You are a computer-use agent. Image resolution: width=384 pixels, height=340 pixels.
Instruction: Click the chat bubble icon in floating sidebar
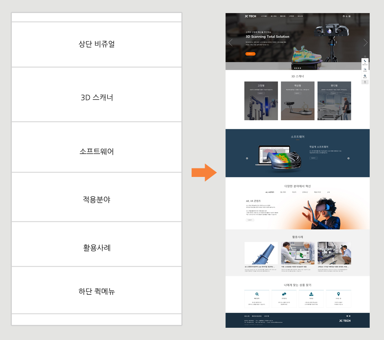click(365, 69)
